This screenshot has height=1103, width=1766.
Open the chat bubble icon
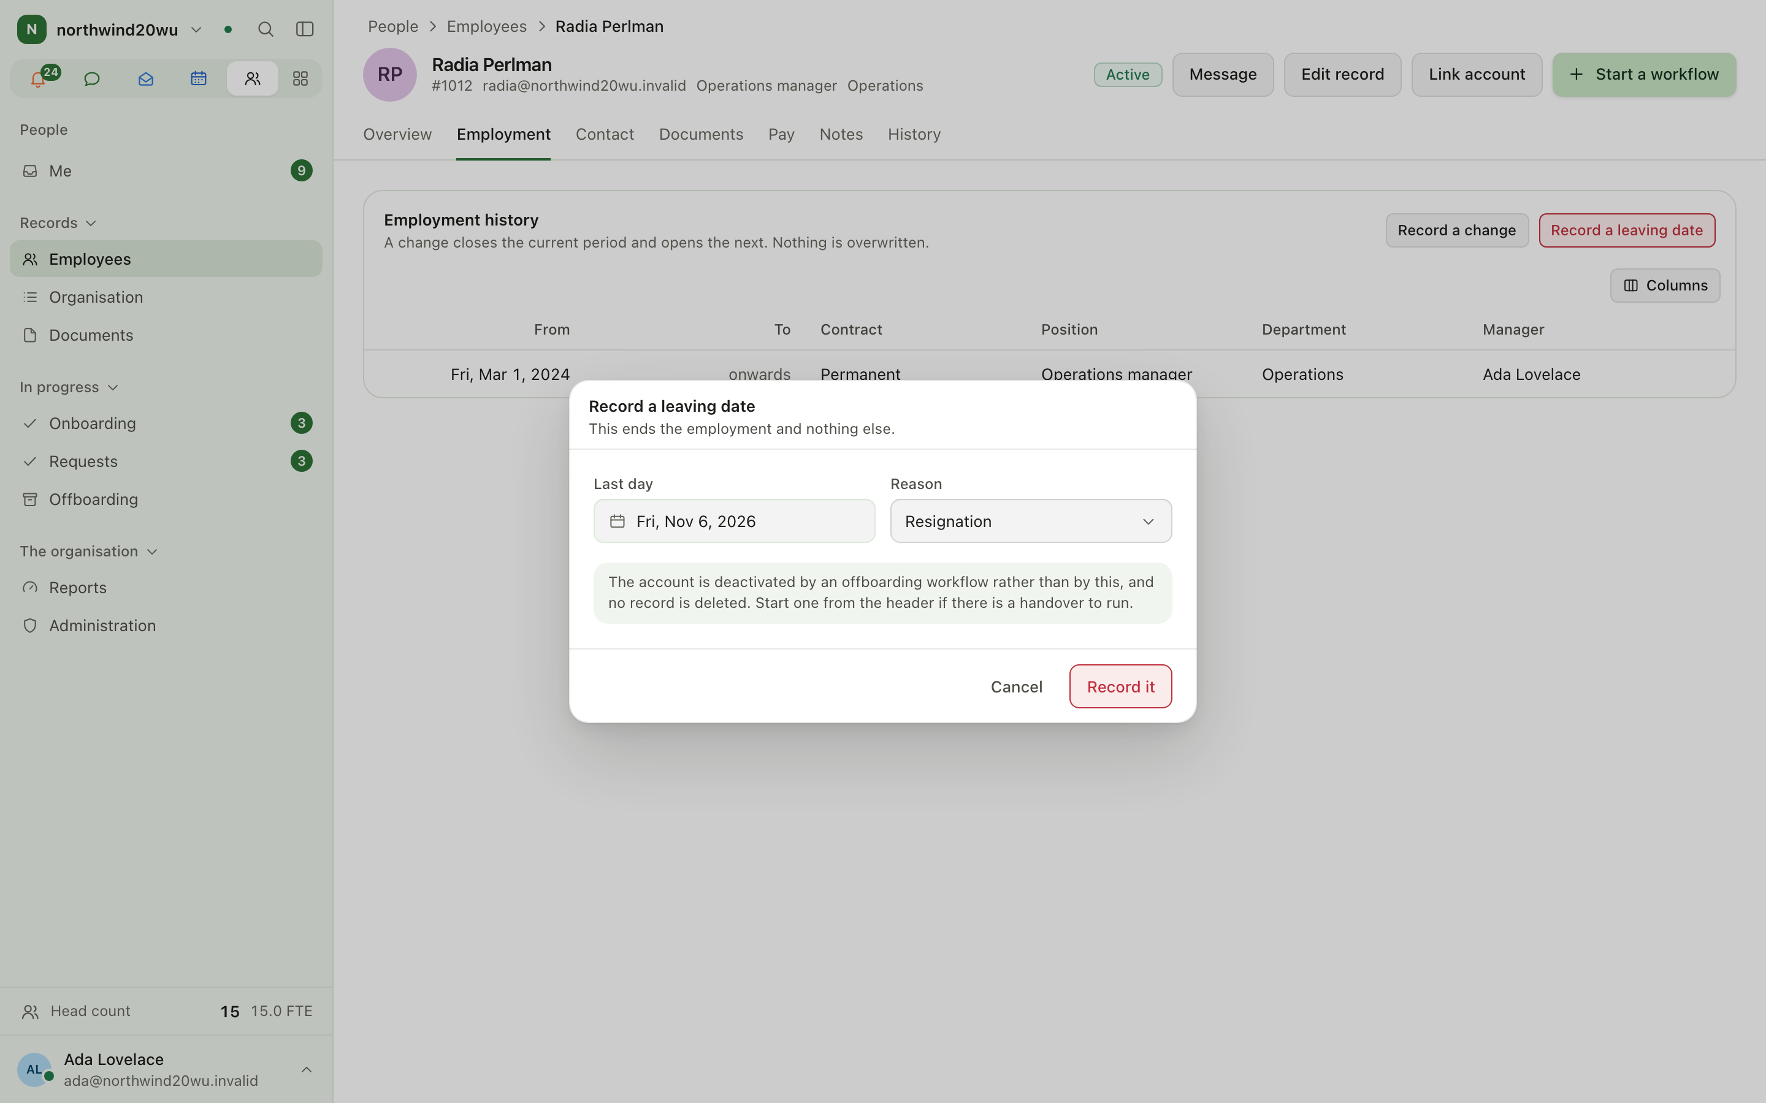click(92, 78)
